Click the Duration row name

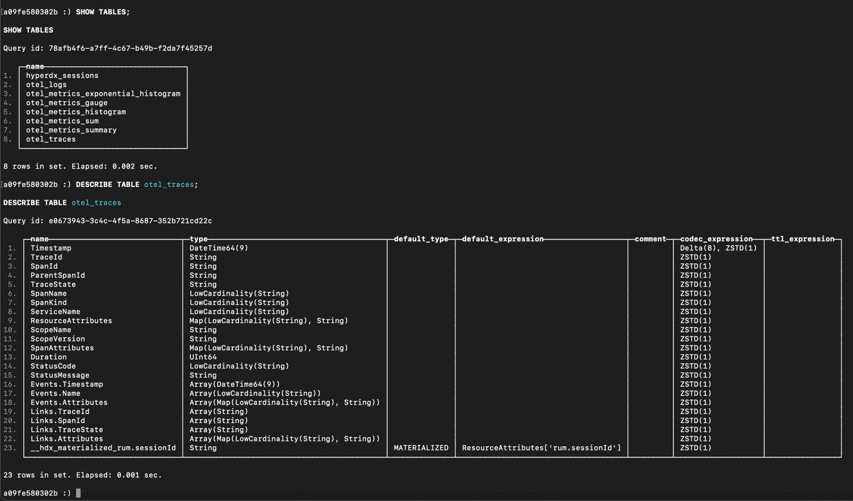point(49,357)
